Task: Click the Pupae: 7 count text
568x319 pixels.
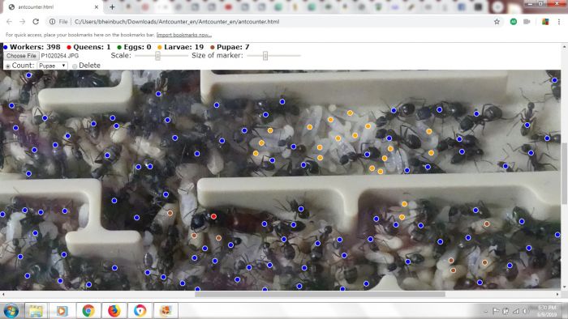Action: [233, 47]
